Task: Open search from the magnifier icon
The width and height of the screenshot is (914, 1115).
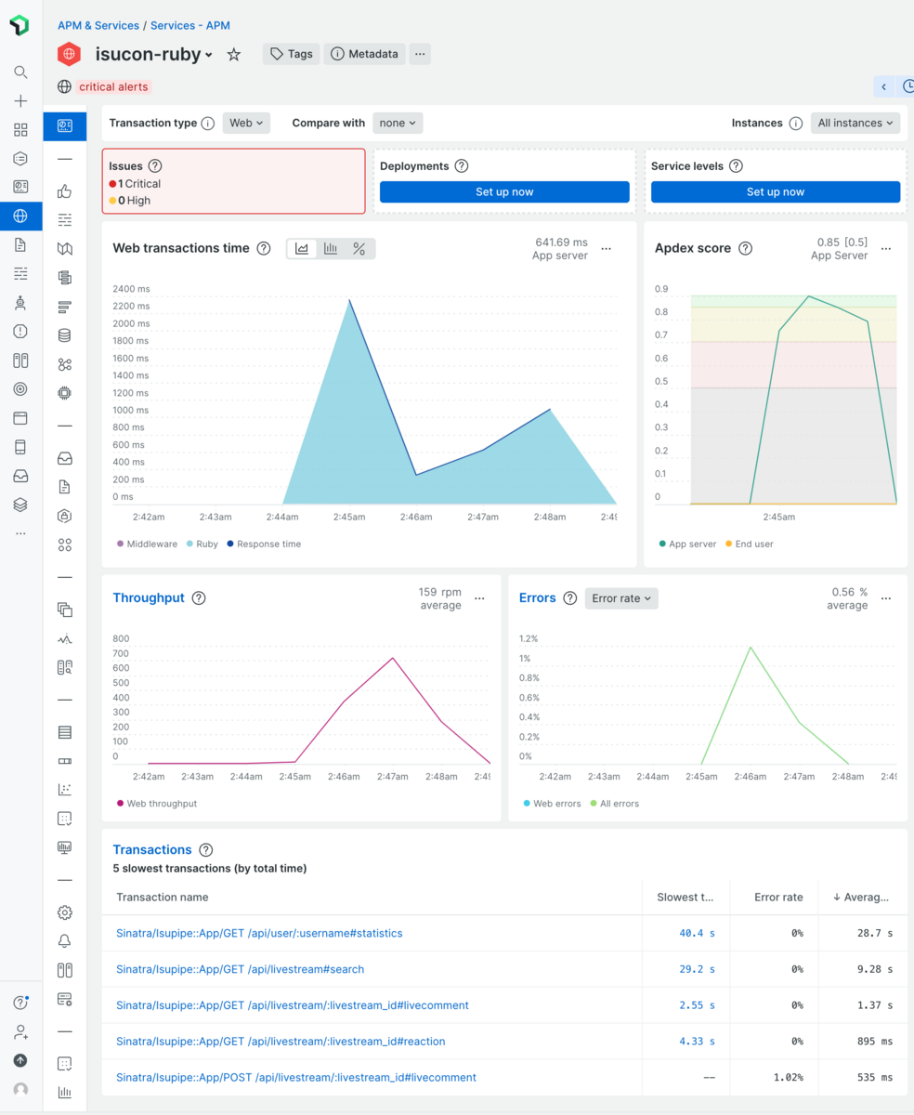Action: [20, 72]
